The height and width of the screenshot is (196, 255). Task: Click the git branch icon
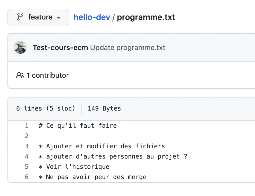point(20,17)
